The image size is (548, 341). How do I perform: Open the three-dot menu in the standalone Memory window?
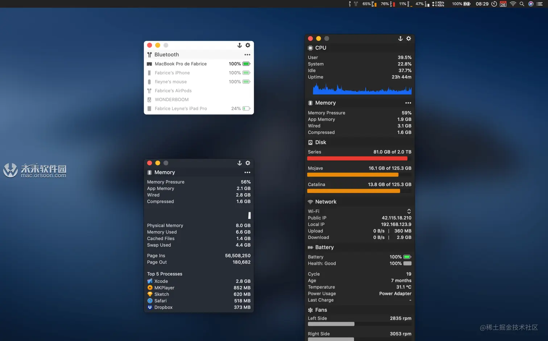click(x=247, y=172)
